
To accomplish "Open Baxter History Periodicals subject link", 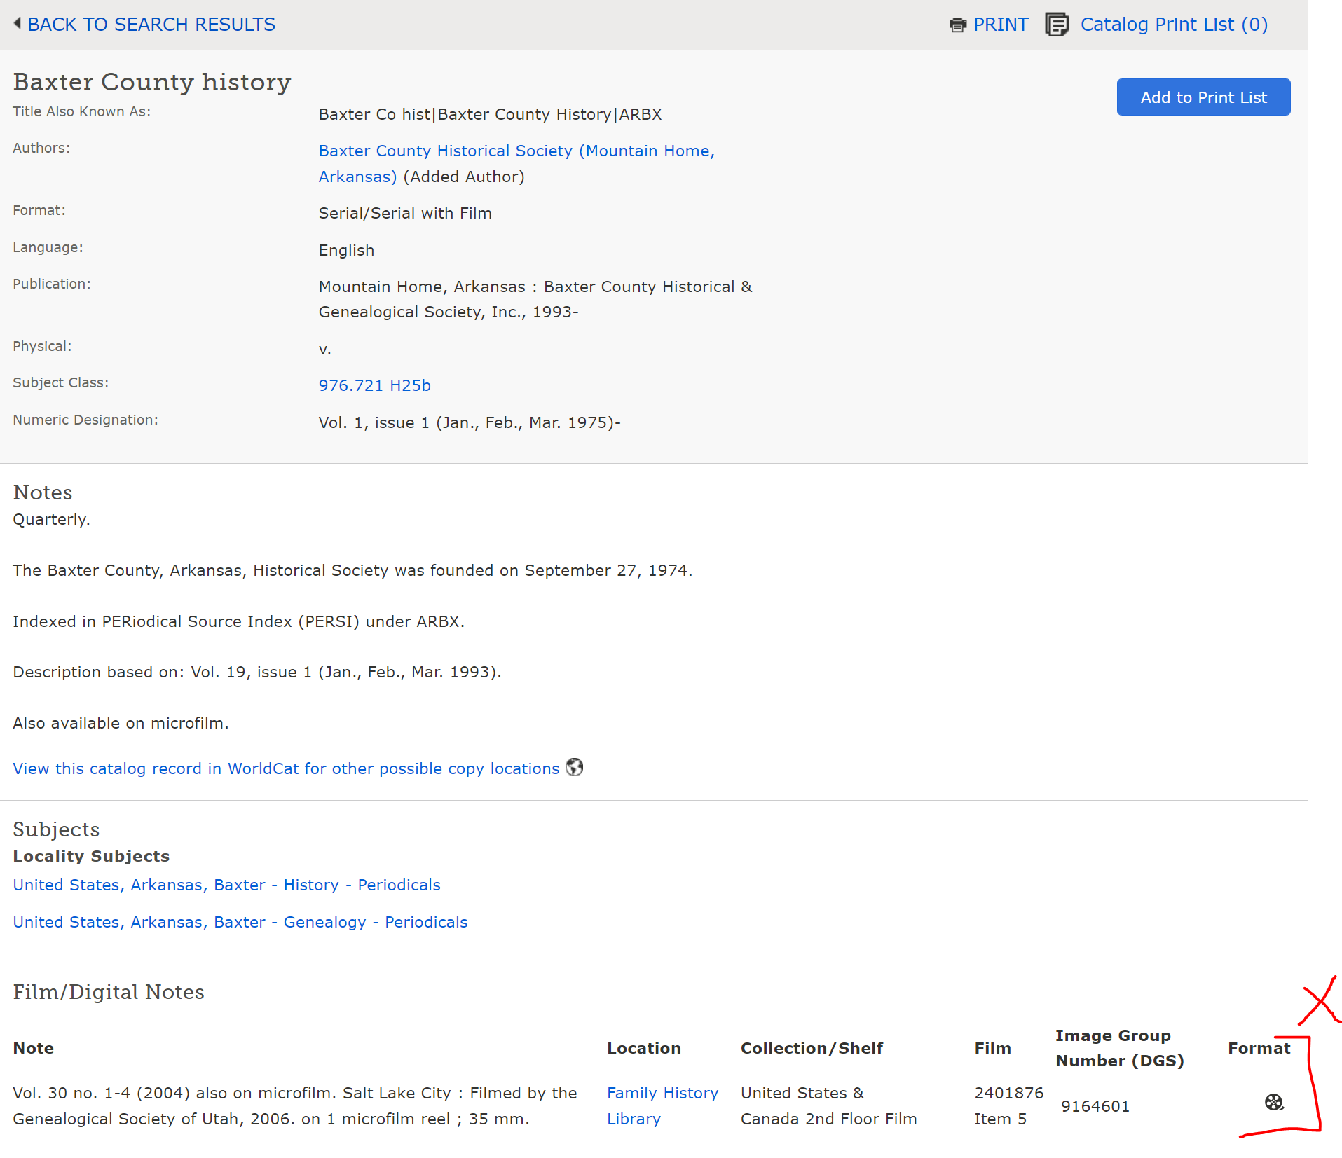I will click(227, 885).
